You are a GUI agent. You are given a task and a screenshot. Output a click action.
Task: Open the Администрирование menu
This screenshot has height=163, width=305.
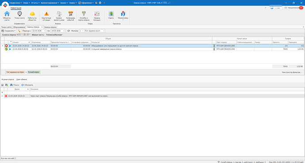(50, 3)
